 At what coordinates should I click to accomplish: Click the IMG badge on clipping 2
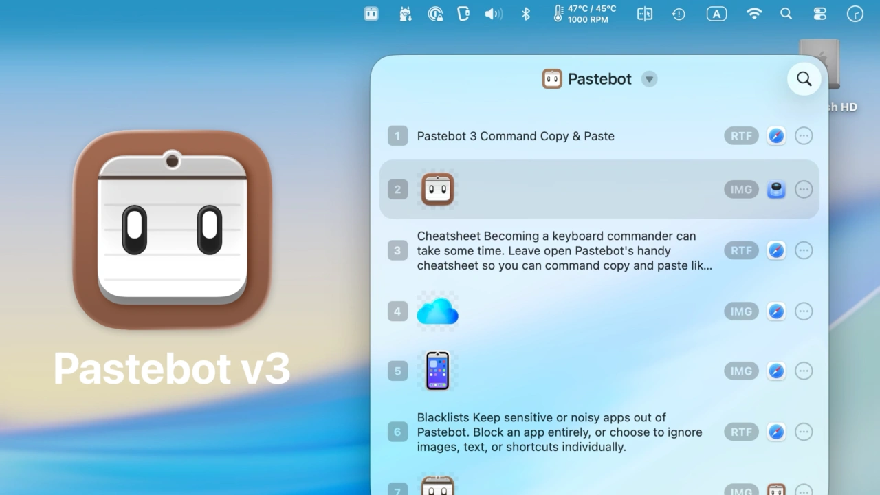(741, 190)
